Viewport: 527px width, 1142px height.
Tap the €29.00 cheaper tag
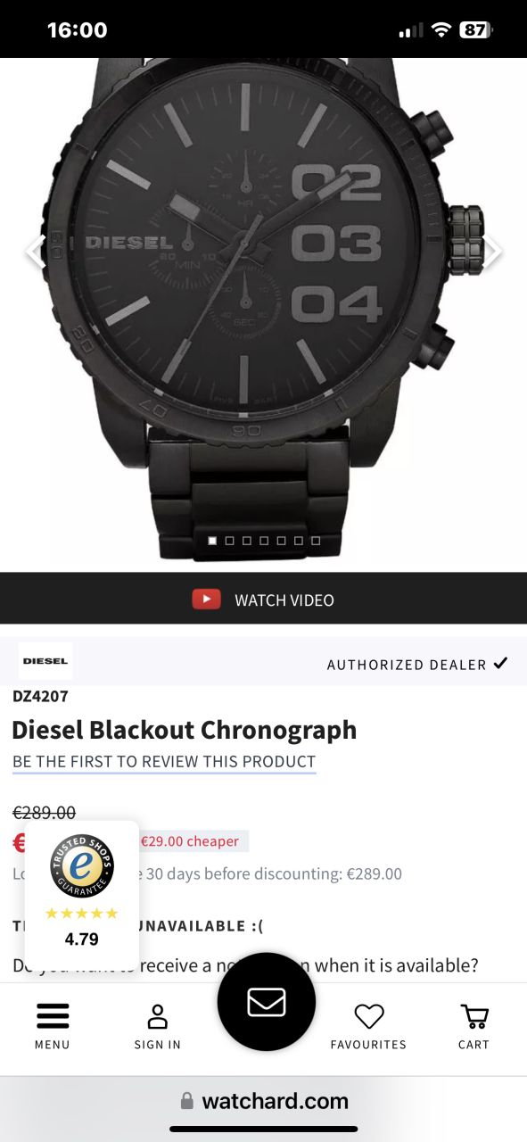[190, 841]
